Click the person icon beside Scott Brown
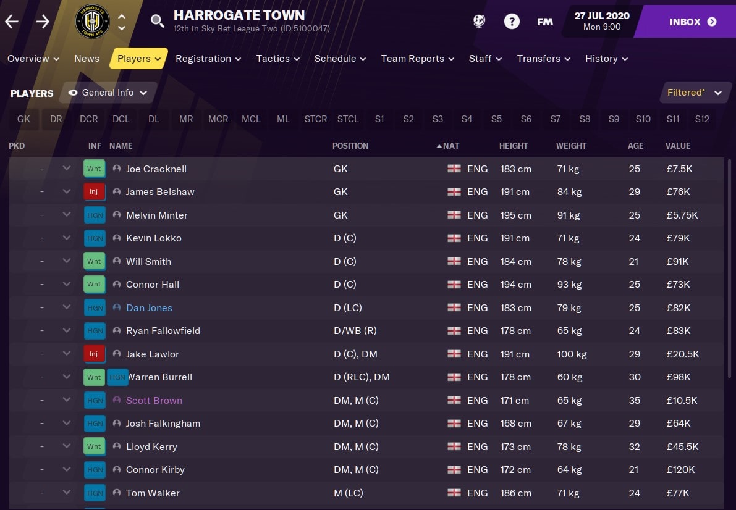Image resolution: width=736 pixels, height=510 pixels. [117, 400]
